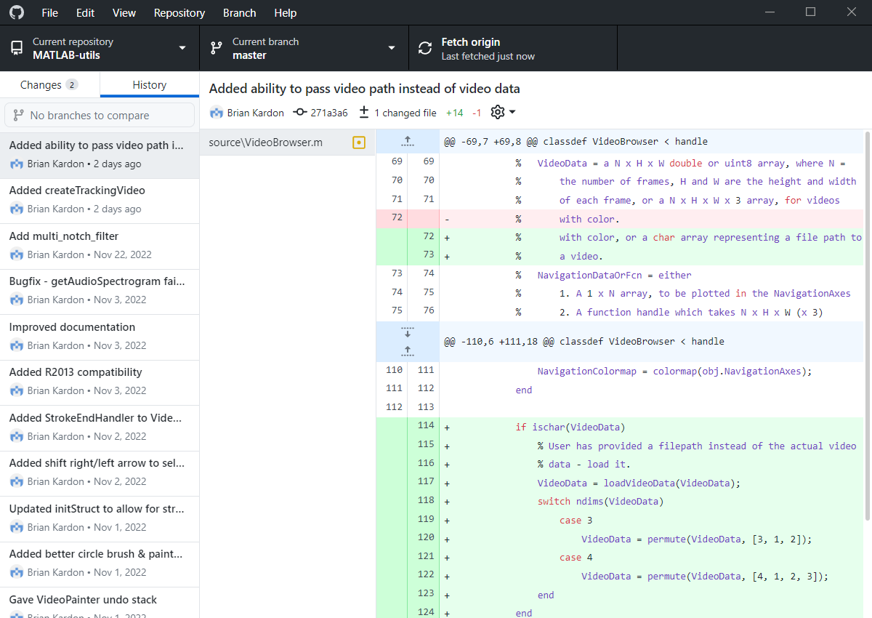Switch to the History tab
This screenshot has height=618, width=872.
pyautogui.click(x=150, y=84)
